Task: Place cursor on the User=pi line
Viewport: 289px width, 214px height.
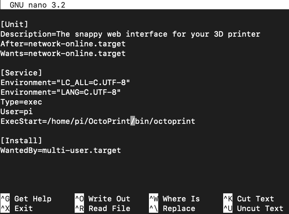Action: pyautogui.click(x=16, y=112)
